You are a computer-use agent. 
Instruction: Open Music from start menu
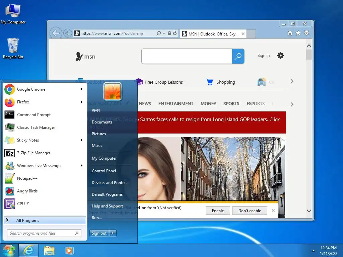click(x=97, y=145)
